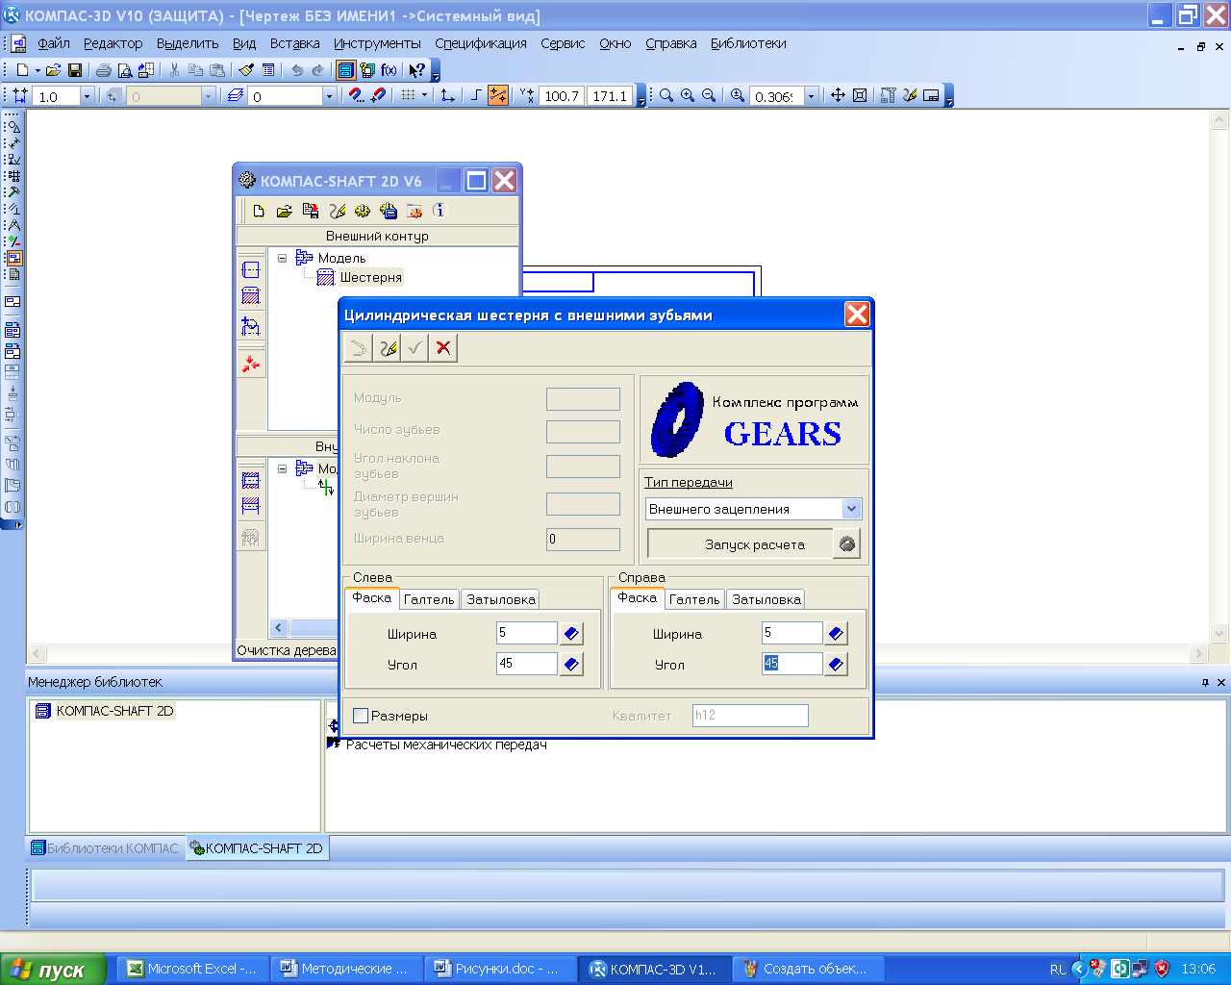Viewport: 1231px width, 985px height.
Task: Switch to left Галтель tab
Action: (429, 599)
